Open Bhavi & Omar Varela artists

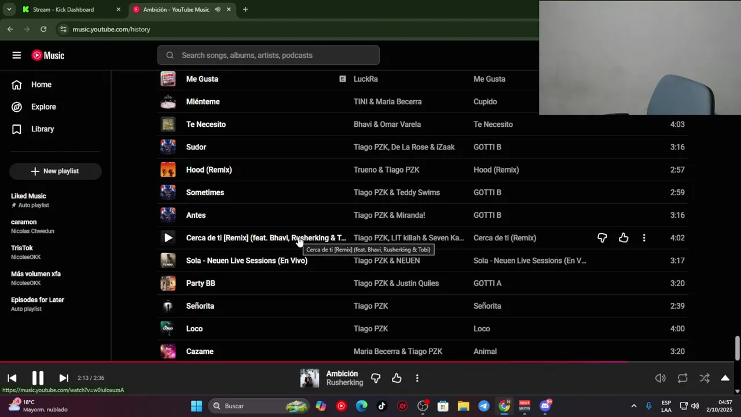pyautogui.click(x=387, y=125)
